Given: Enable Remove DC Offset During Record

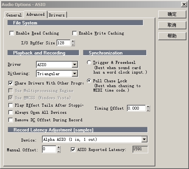Looking at the screenshot, I should coord(10,120).
